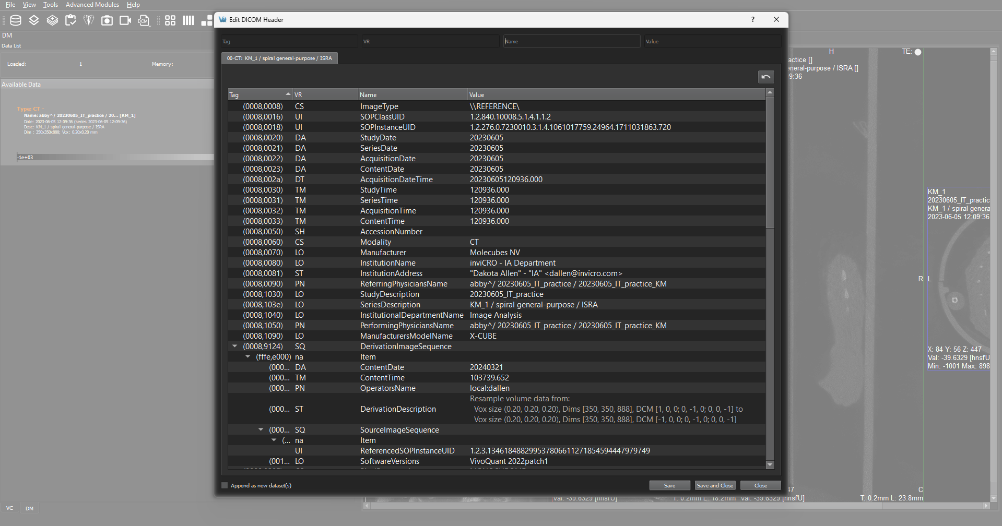Switch to the DM tab at bottom
The width and height of the screenshot is (1002, 526).
click(x=30, y=508)
